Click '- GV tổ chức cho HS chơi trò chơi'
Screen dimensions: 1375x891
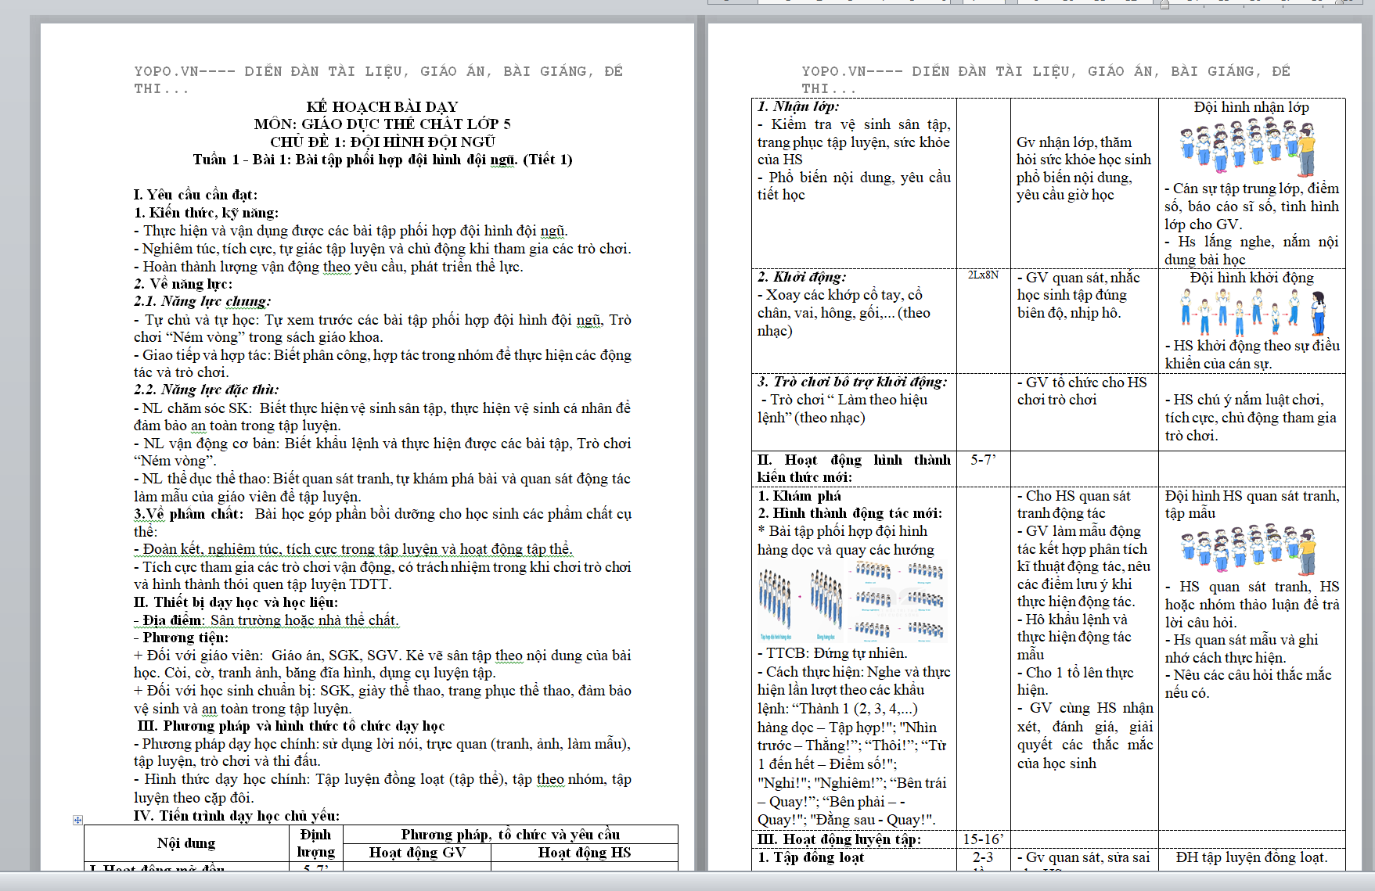pos(1082,391)
